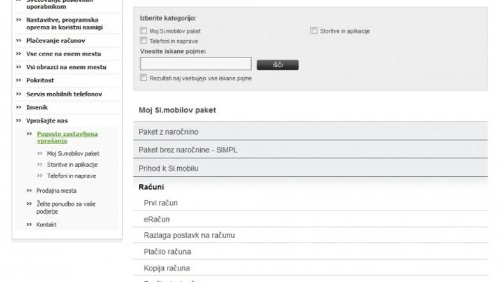
Task: Open the Kopija računa entry
Action: 166,268
